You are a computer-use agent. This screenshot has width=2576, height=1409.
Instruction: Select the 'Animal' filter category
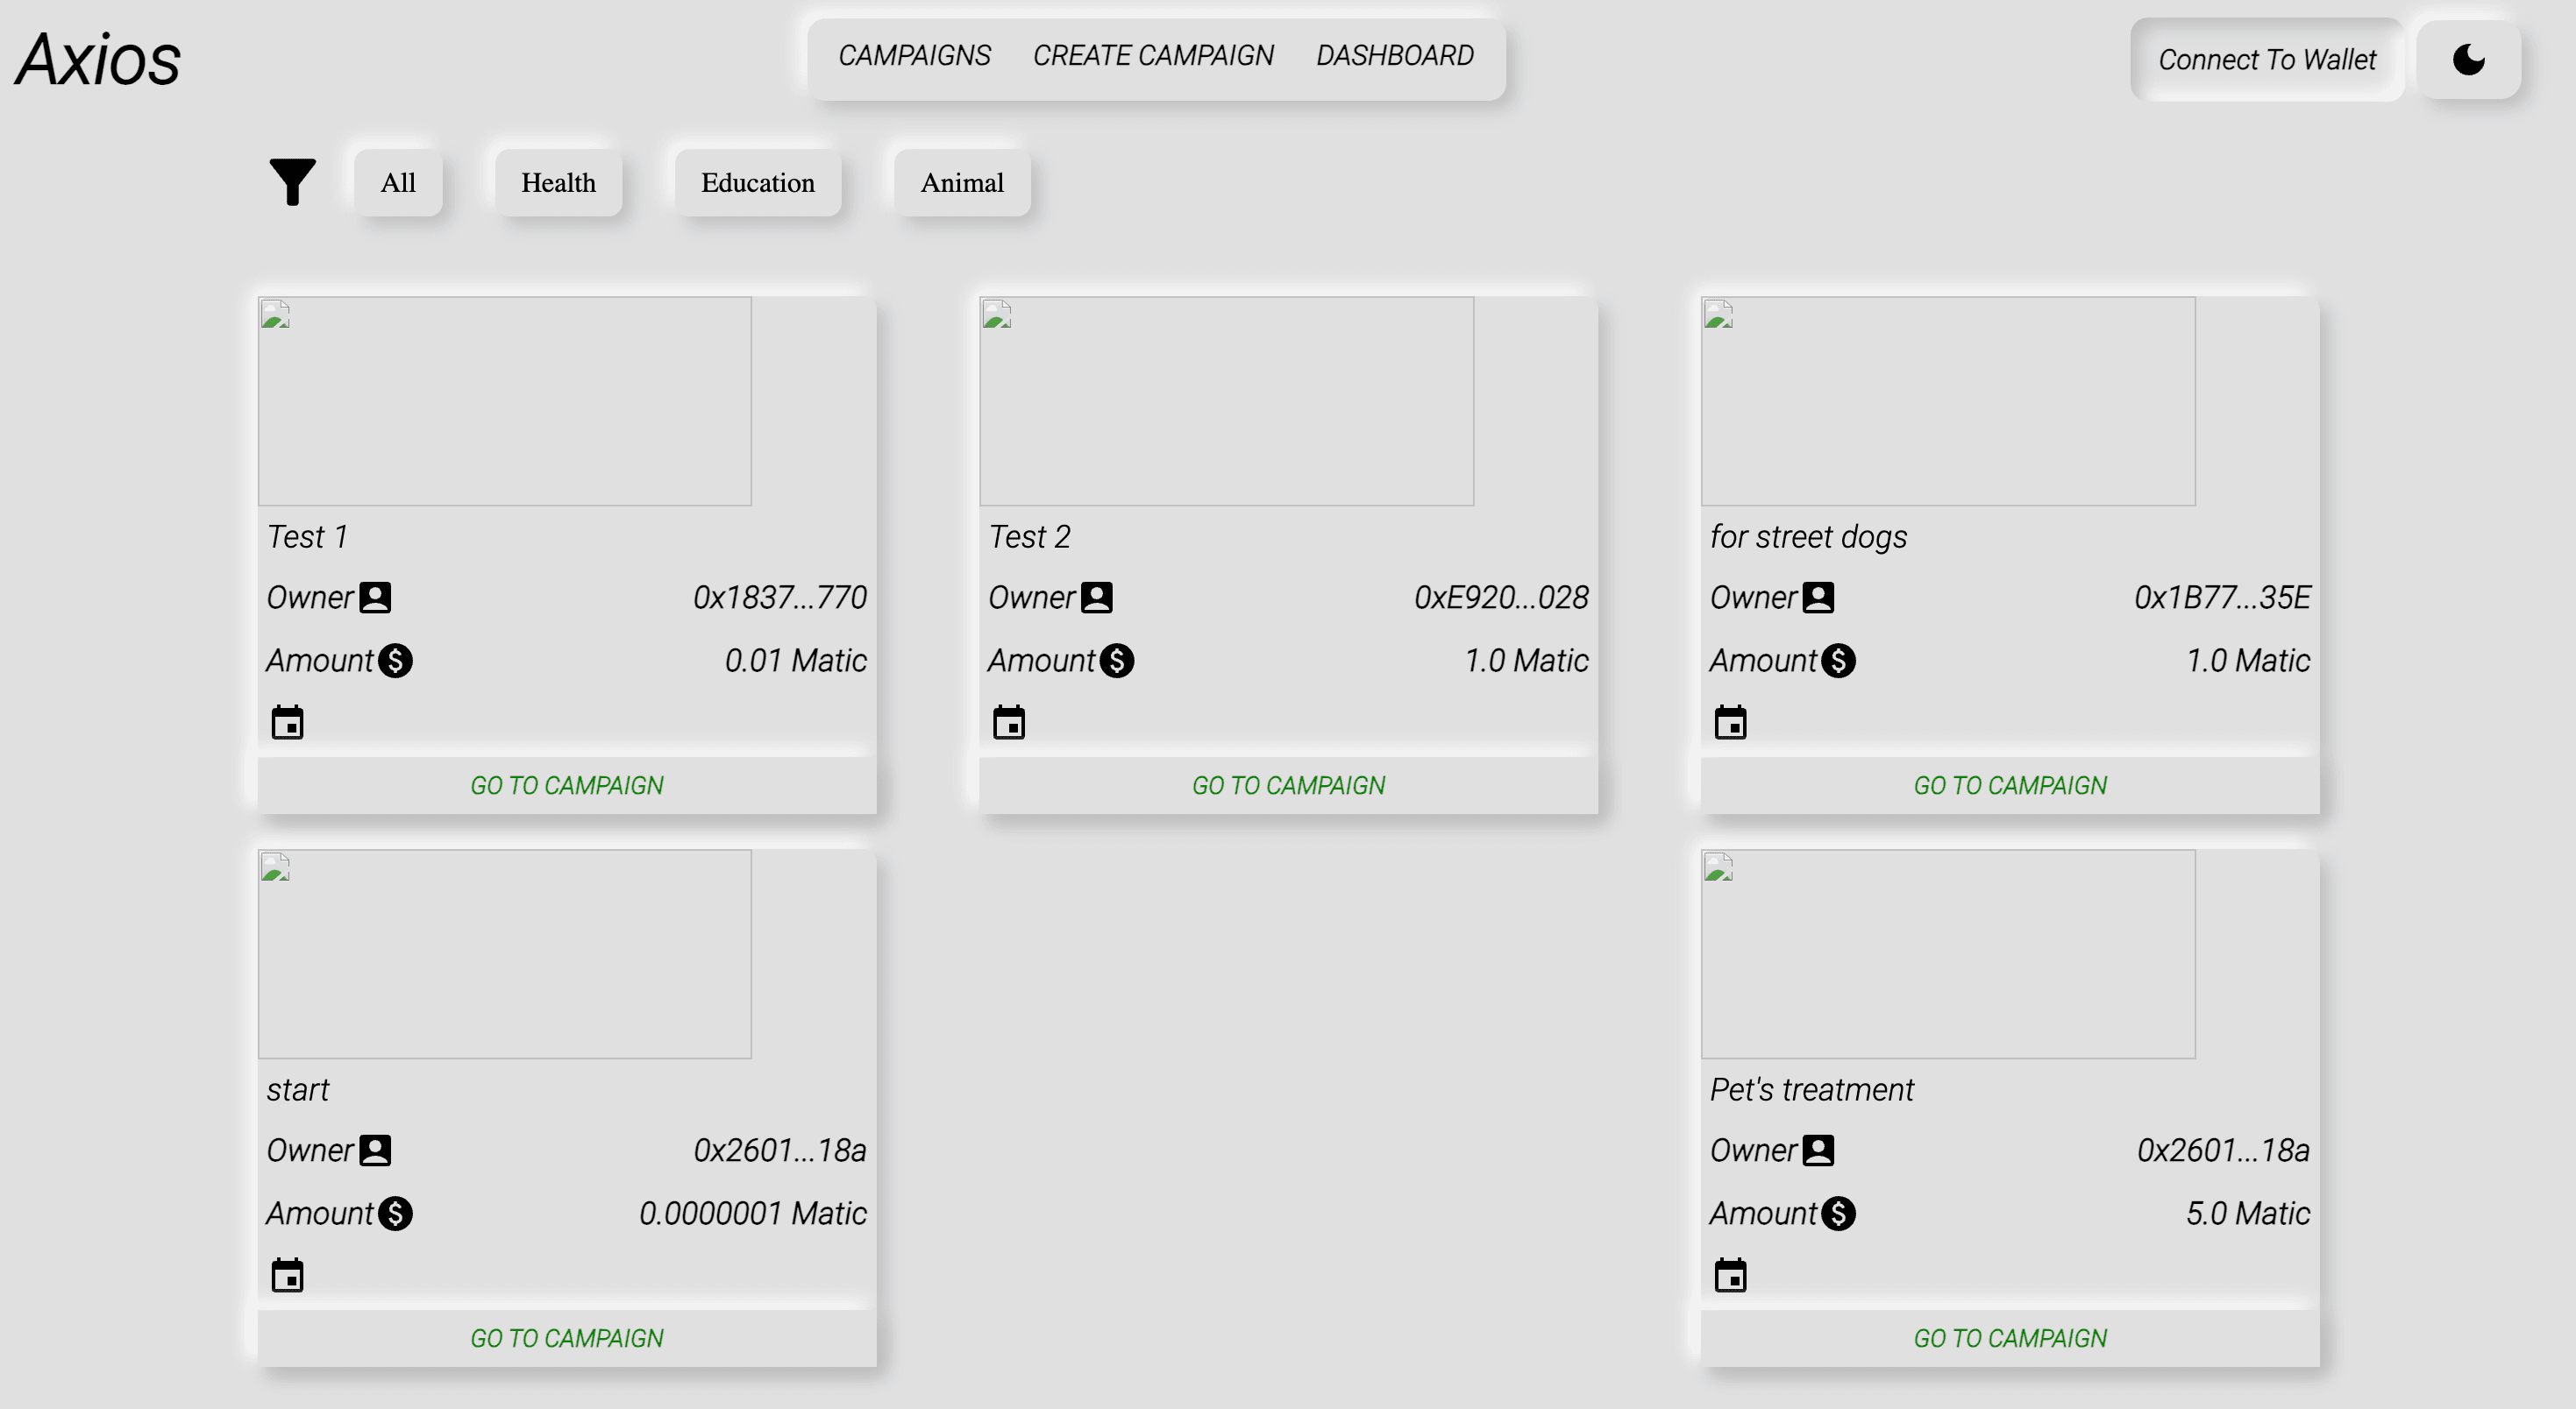click(962, 181)
